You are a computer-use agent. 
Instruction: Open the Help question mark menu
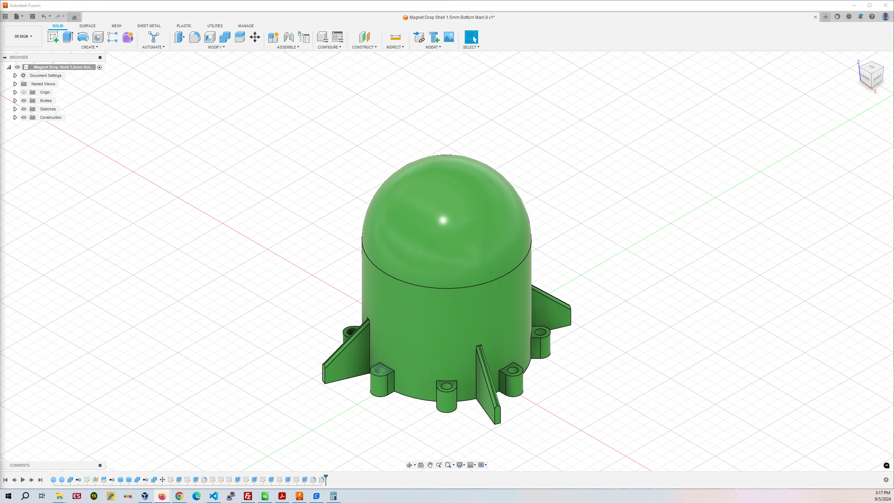click(x=872, y=16)
